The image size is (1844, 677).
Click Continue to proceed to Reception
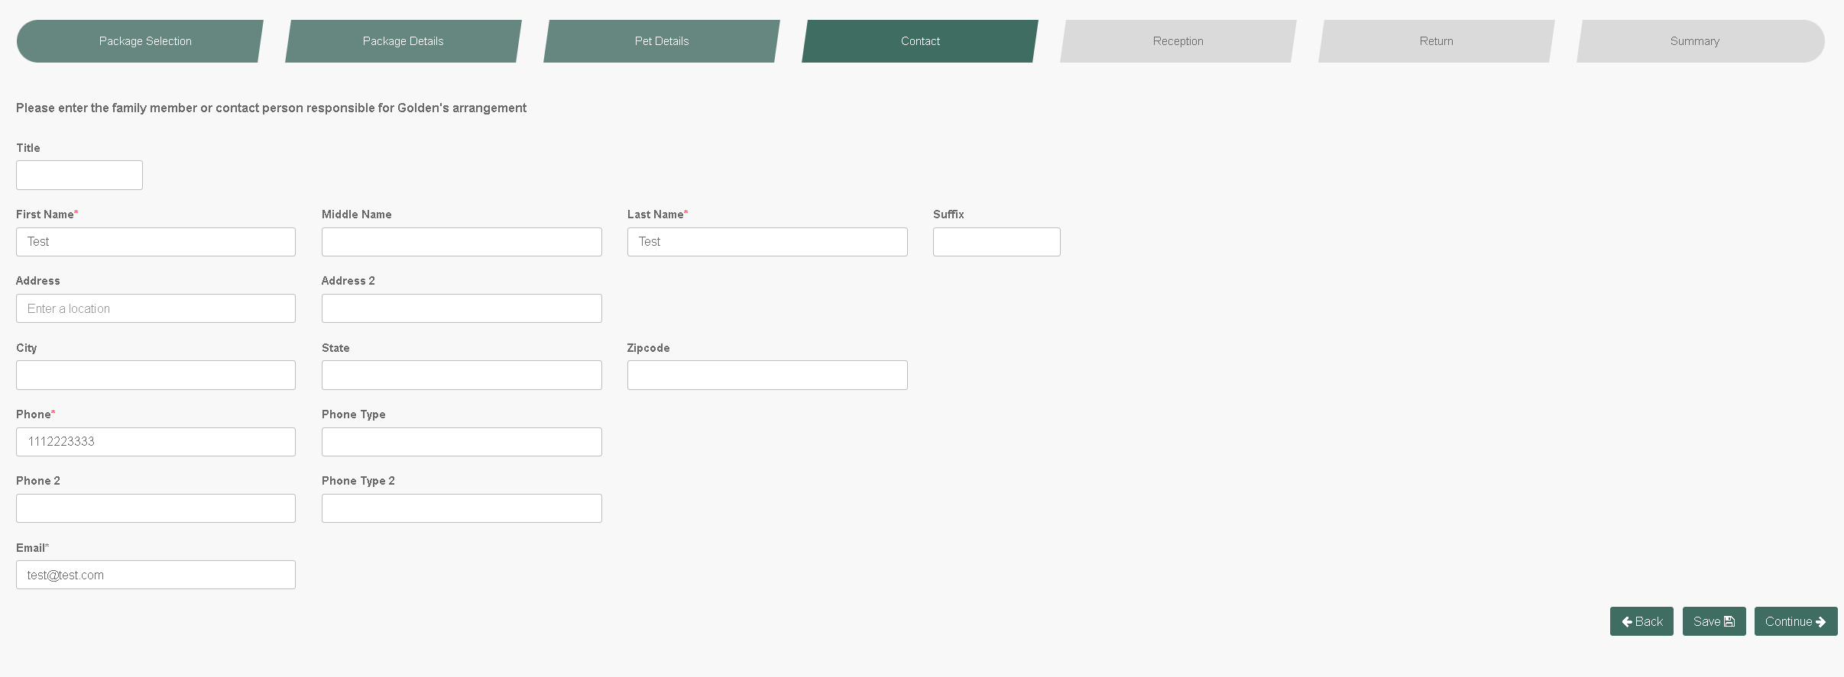coord(1795,621)
